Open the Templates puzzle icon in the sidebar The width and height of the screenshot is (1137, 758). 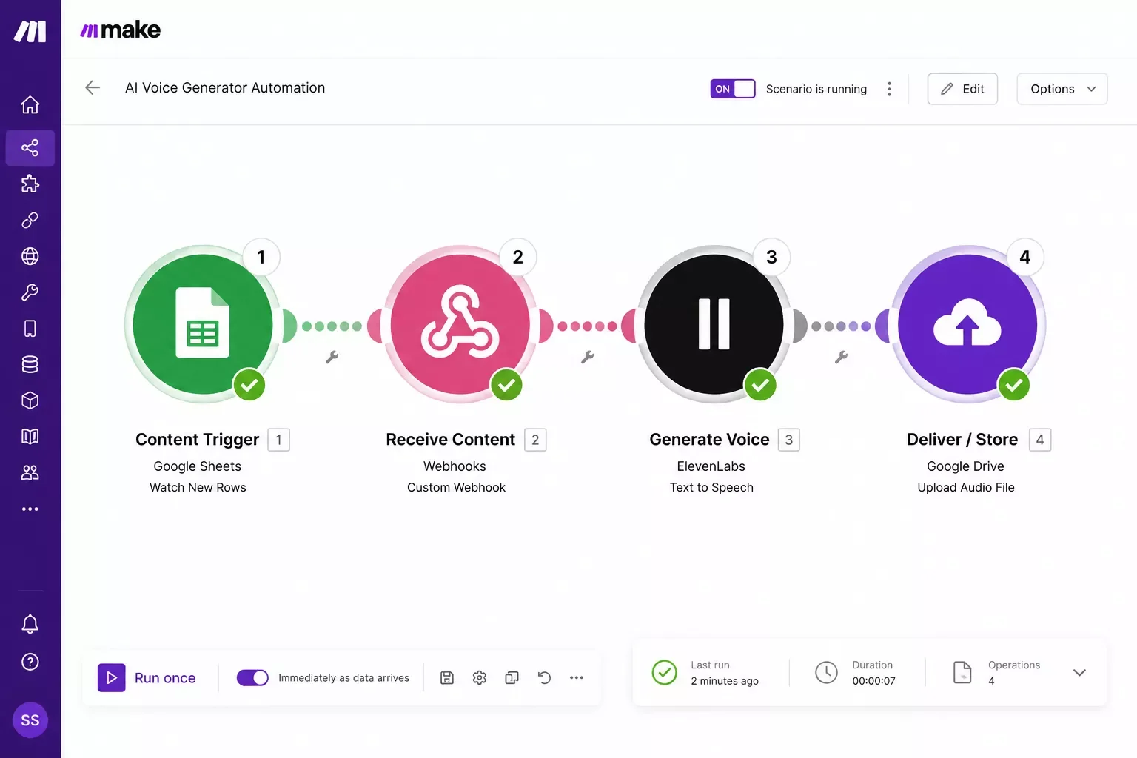click(30, 184)
